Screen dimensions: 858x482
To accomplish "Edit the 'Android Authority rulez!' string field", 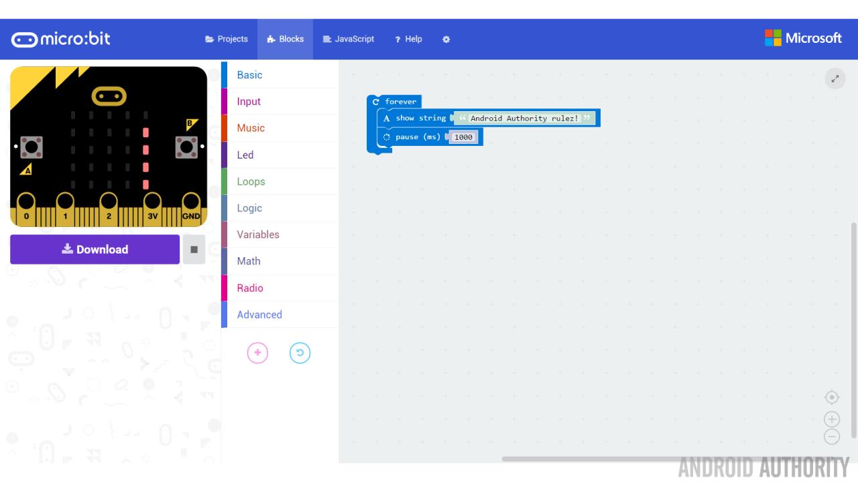I will (524, 118).
